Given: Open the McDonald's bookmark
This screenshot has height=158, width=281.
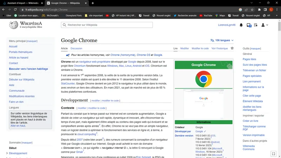Looking at the screenshot, I should click(50, 15).
